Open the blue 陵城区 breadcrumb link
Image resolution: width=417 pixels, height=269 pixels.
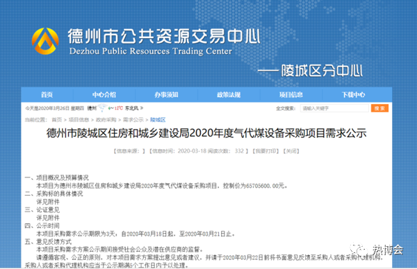pos(158,120)
